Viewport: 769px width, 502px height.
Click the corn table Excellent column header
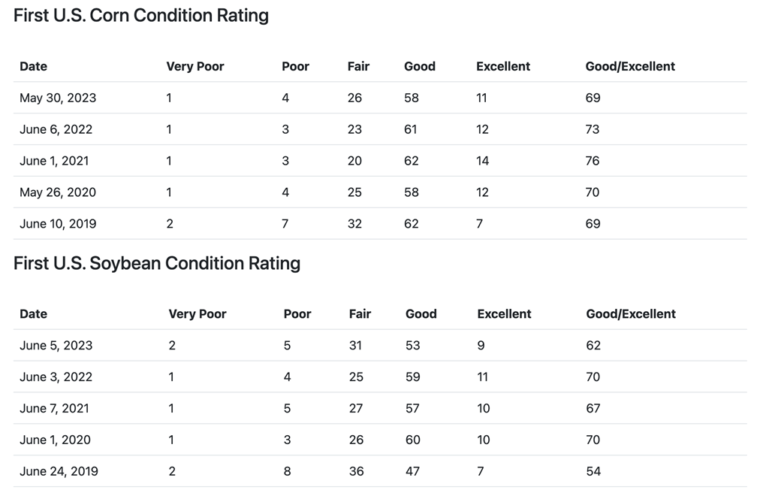[x=503, y=66]
